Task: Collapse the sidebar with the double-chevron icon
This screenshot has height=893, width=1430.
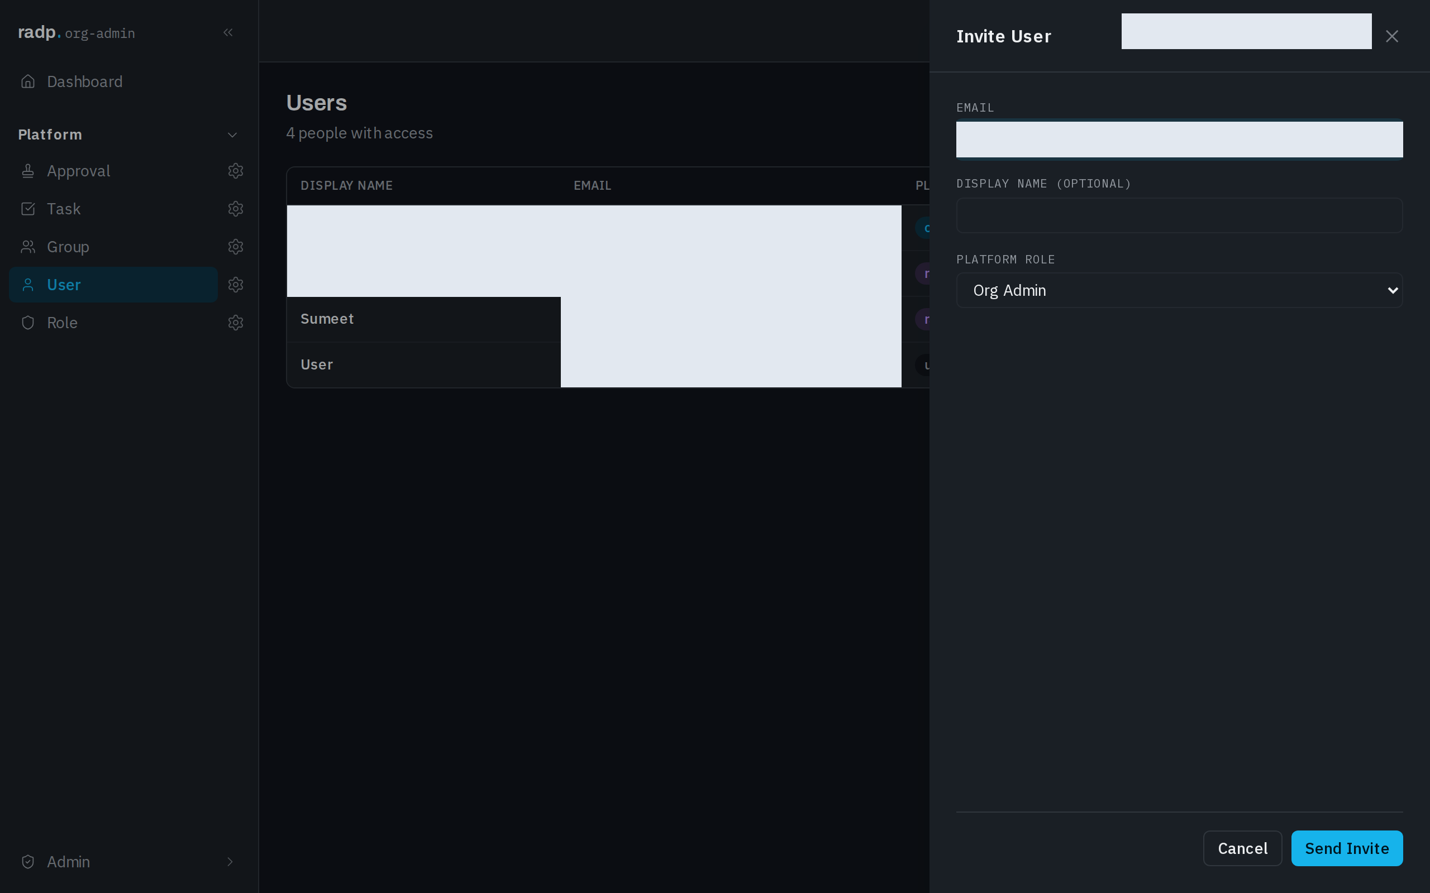Action: 228,32
